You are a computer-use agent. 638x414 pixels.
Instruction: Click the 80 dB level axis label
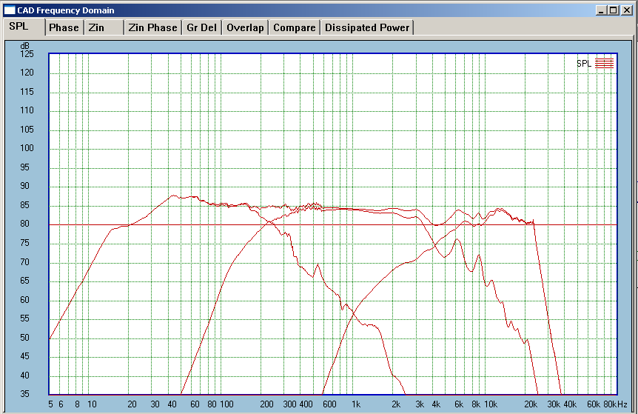point(26,224)
